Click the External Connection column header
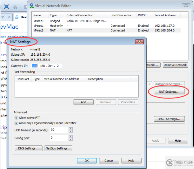The height and width of the screenshot is (169, 194). (87, 15)
